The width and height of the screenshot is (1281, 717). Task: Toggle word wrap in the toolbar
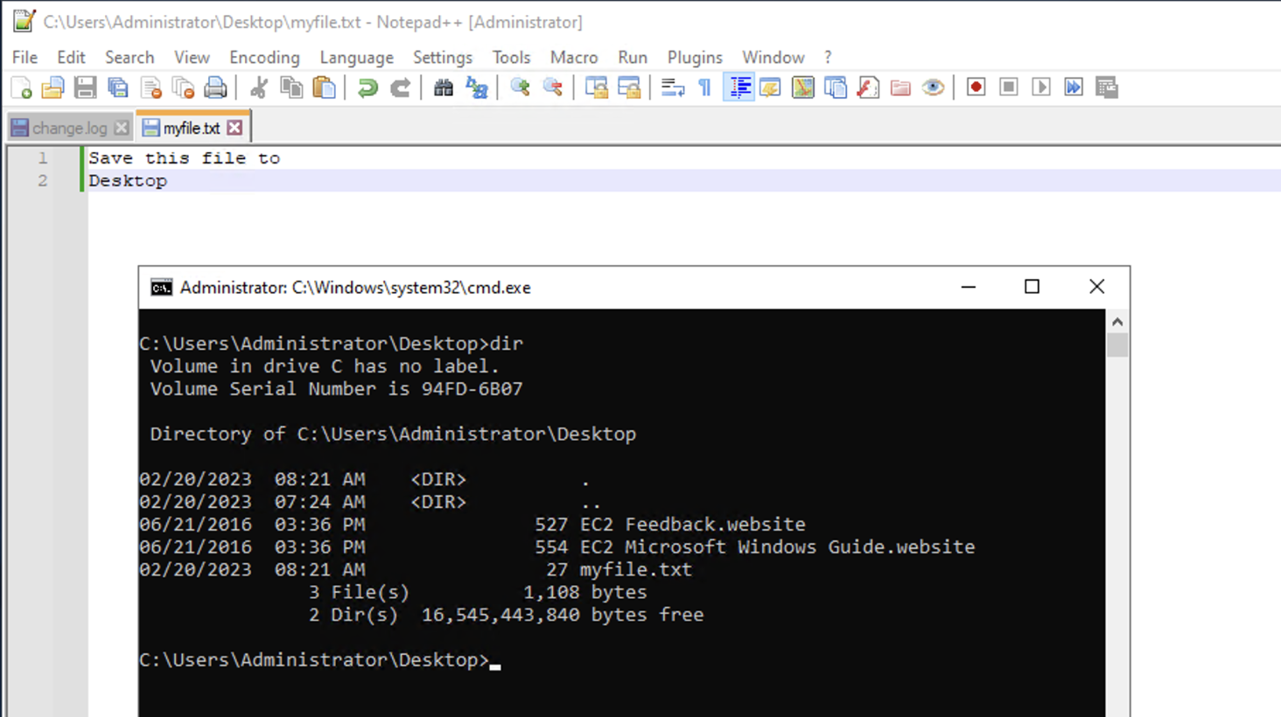click(x=673, y=87)
